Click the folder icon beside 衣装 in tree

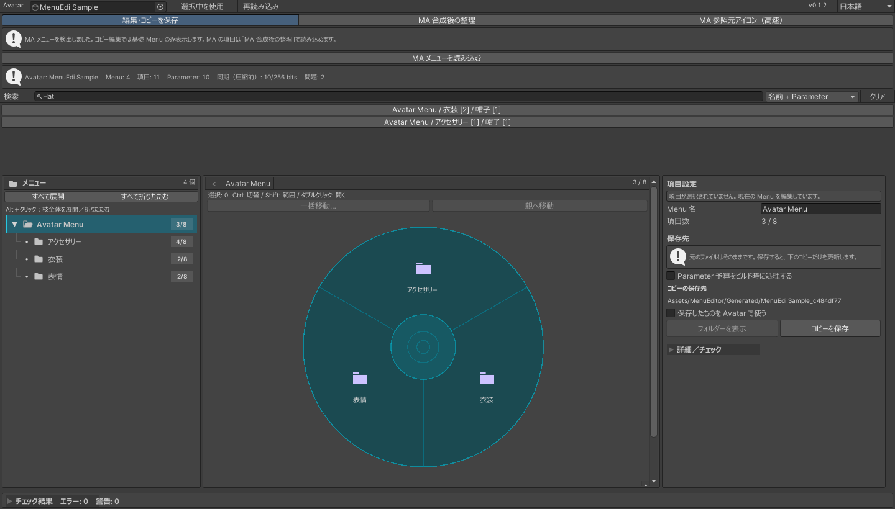coord(39,259)
